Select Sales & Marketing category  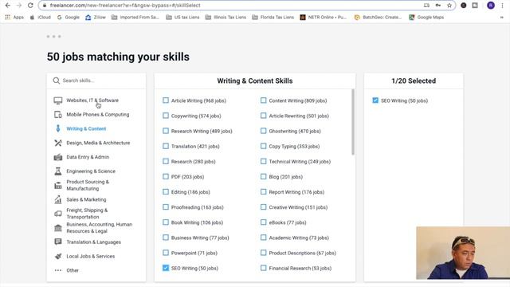point(86,199)
